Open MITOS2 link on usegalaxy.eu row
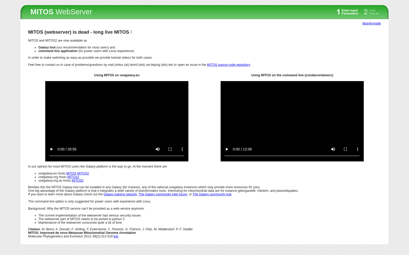The image size is (409, 255). pos(83,173)
